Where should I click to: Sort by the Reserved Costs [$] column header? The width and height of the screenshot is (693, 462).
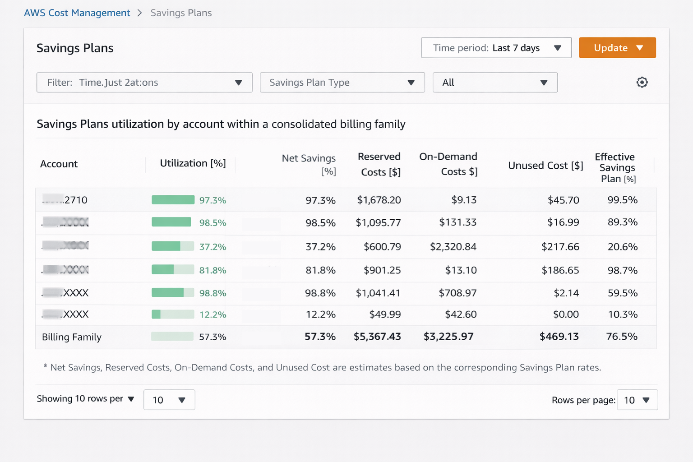tap(379, 164)
